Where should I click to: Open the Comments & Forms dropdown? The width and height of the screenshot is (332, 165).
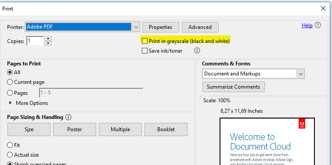pos(300,74)
